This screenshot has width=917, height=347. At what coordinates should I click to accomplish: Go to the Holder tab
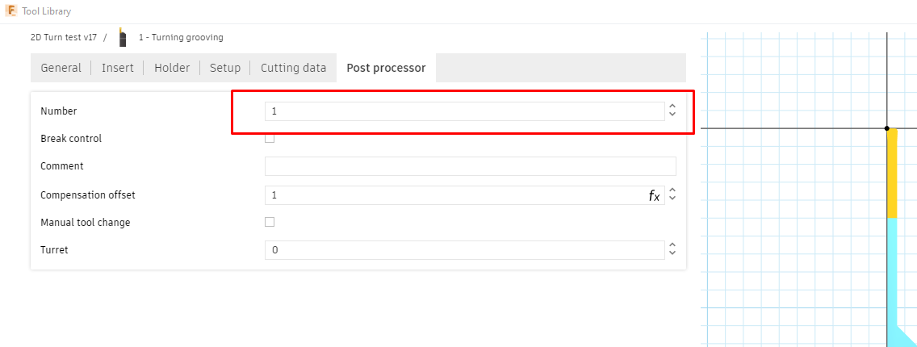tap(172, 68)
